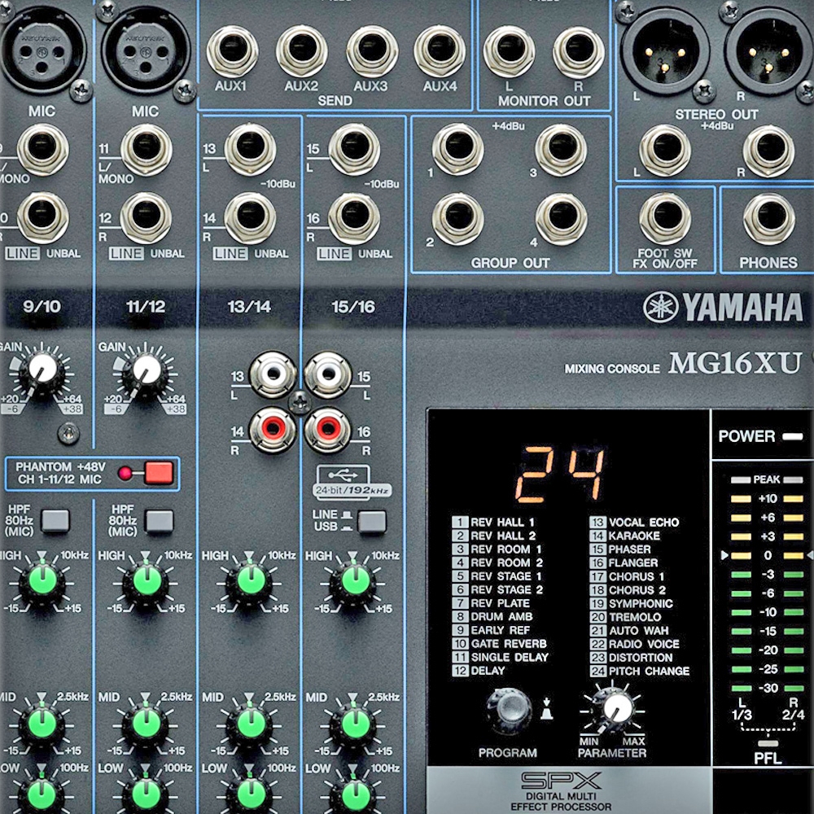Click the red RCA input 14 R
The image size is (814, 814).
[x=273, y=429]
